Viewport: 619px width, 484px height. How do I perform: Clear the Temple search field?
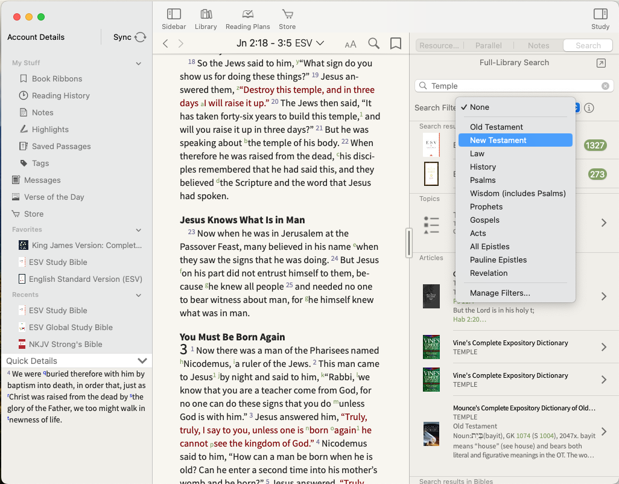tap(605, 86)
